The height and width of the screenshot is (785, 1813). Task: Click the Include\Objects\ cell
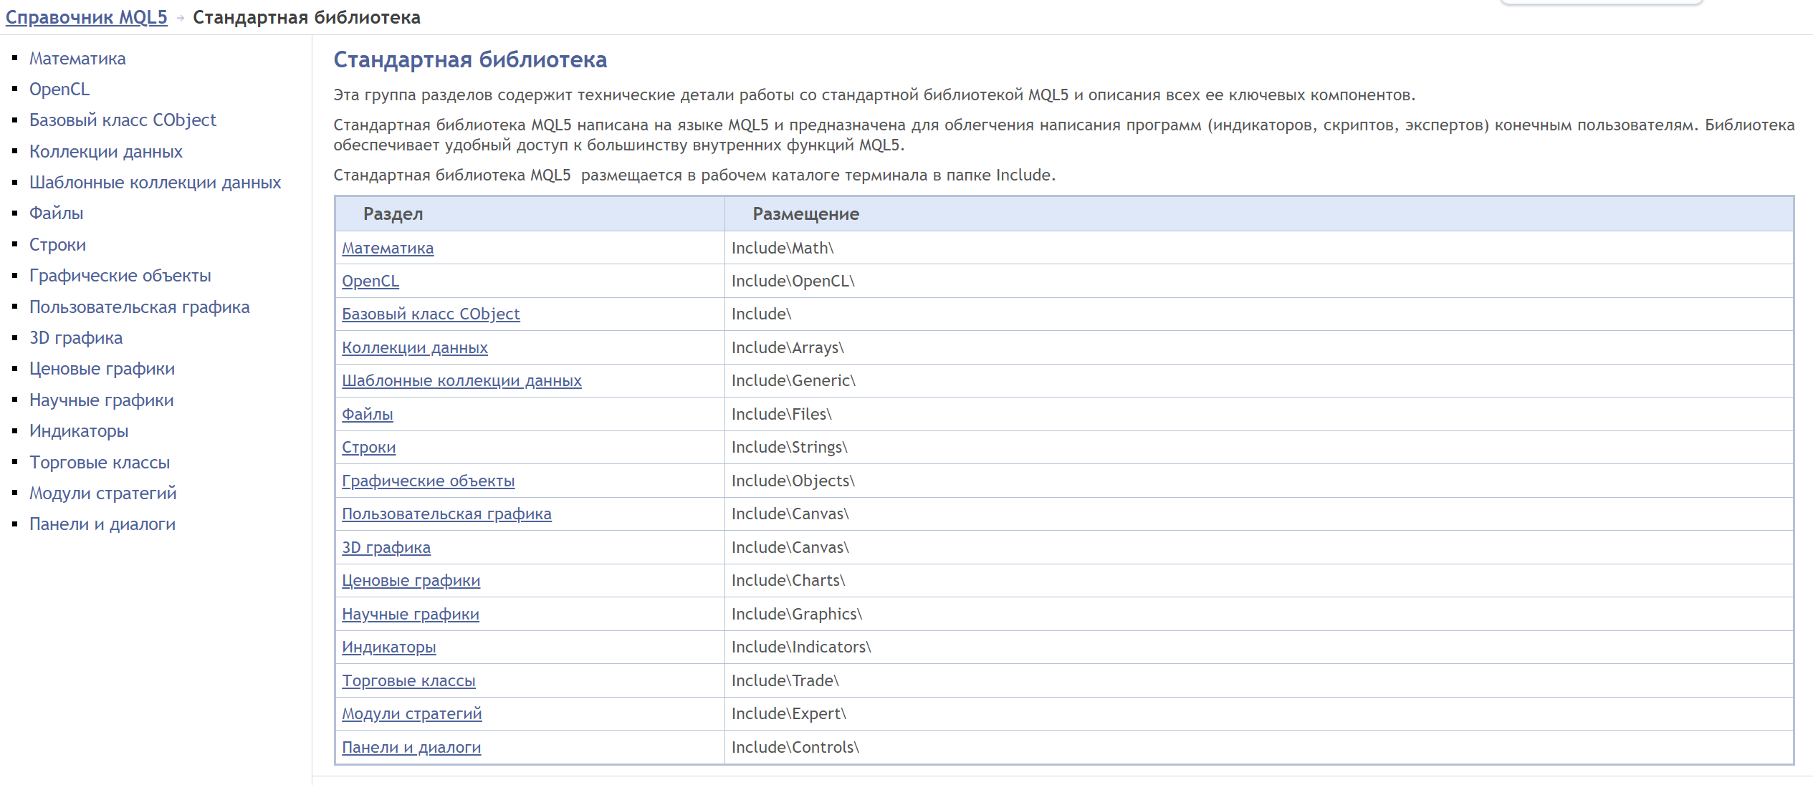tap(1259, 481)
